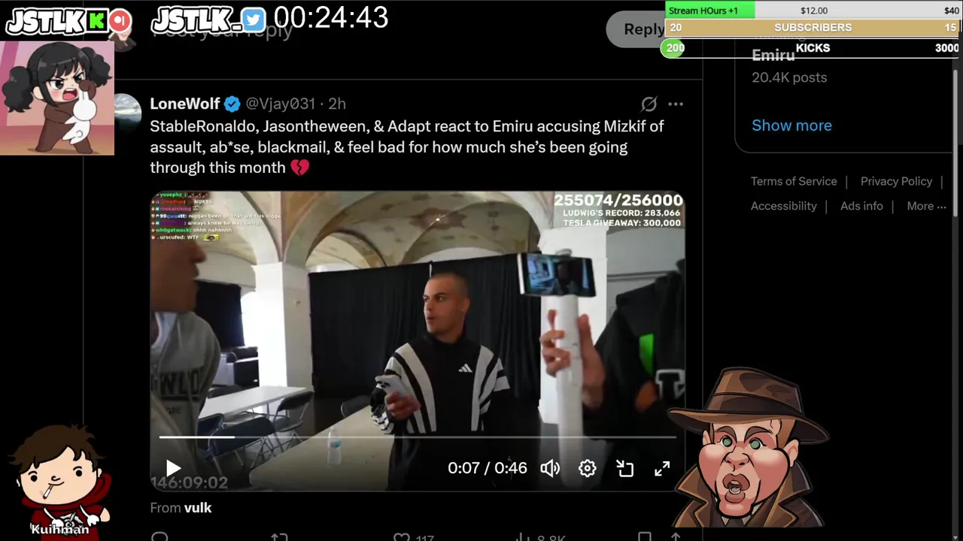Mute the video with the speaker icon
963x541 pixels.
(550, 468)
